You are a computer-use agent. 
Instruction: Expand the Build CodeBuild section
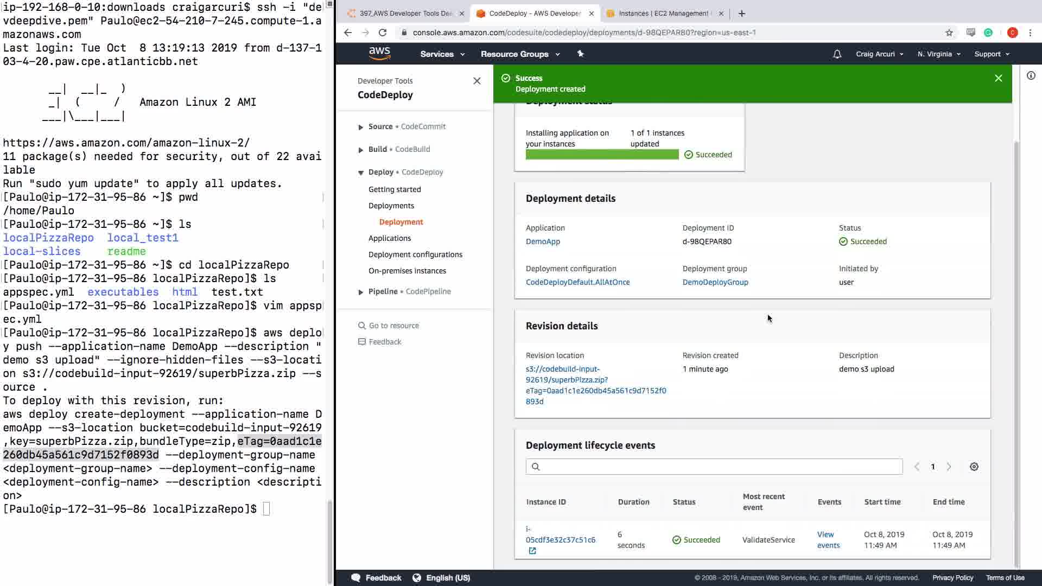[x=361, y=150]
